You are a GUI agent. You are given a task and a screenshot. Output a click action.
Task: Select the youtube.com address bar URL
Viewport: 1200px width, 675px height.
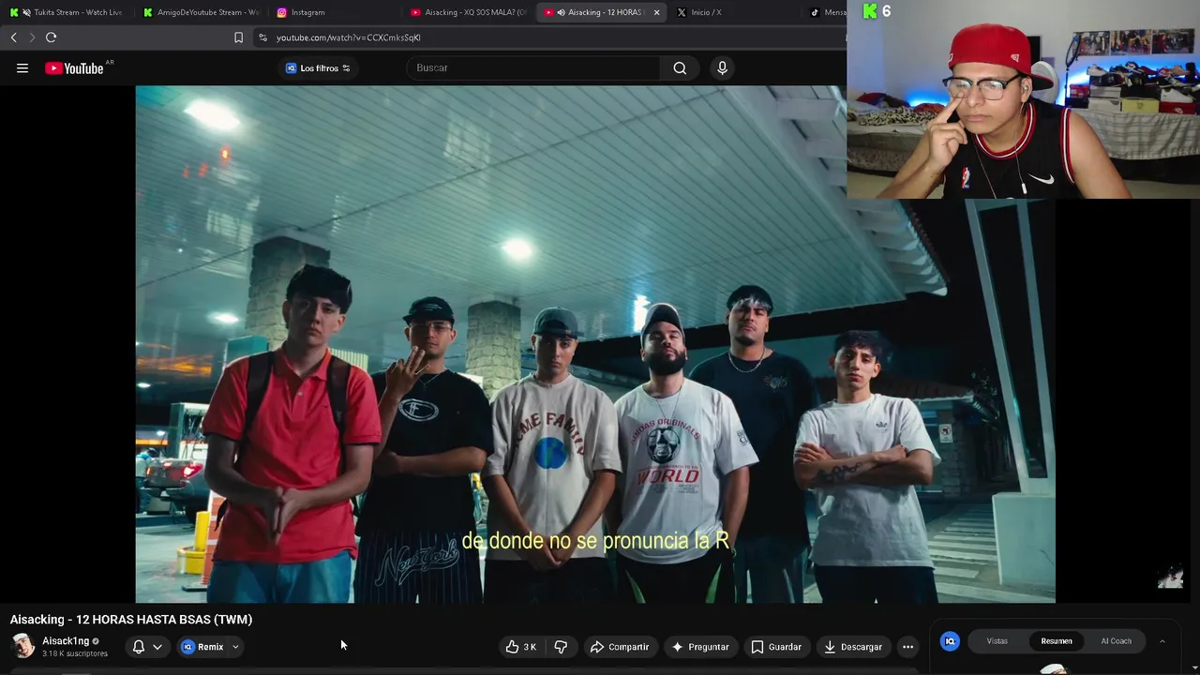349,37
